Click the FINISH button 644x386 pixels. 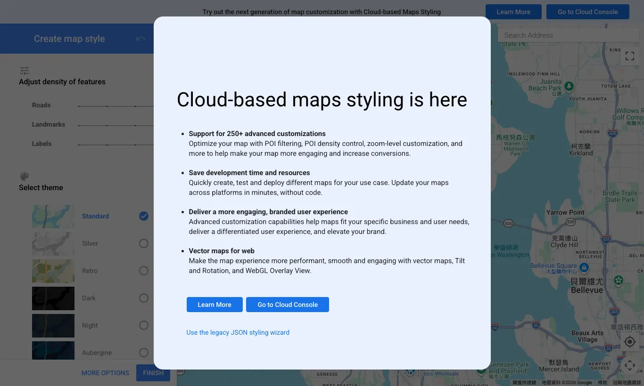(x=153, y=373)
